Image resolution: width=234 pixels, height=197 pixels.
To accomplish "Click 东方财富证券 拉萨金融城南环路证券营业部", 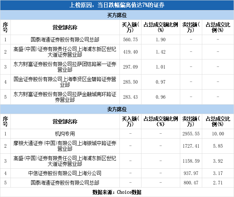I will 65,97.
